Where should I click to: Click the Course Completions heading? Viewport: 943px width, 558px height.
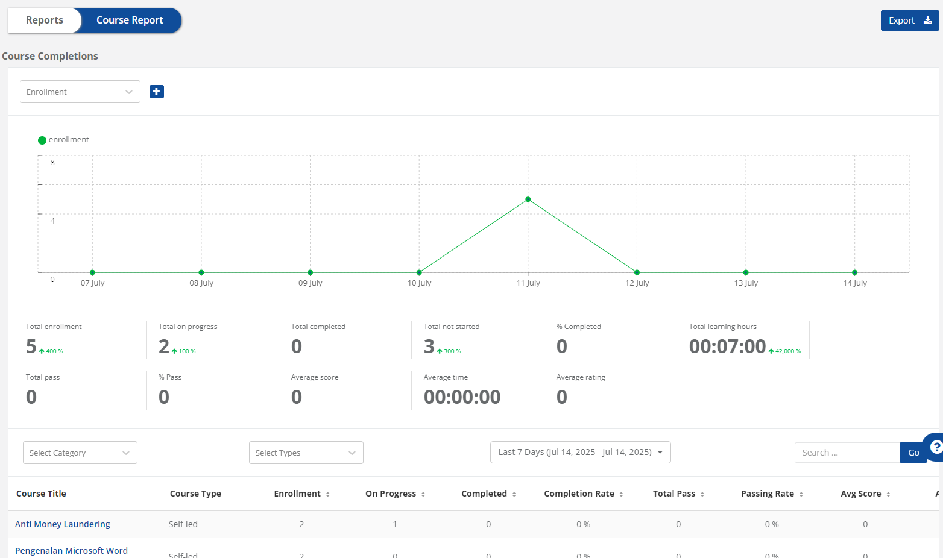[50, 56]
